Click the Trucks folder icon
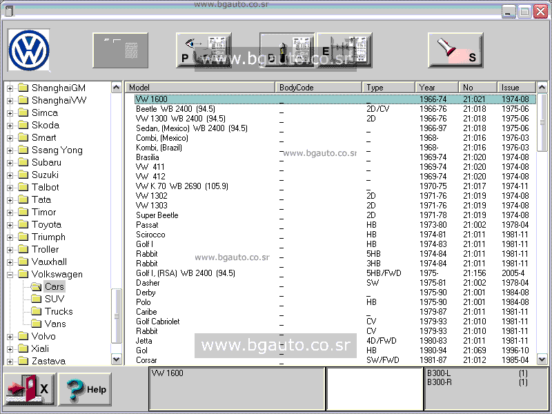Viewport: 552px width, 414px height. tap(36, 311)
